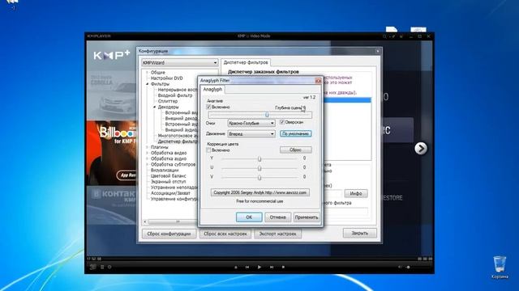The height and width of the screenshot is (291, 519).
Task: Select the highlighted row in filter list
Action: (347, 99)
